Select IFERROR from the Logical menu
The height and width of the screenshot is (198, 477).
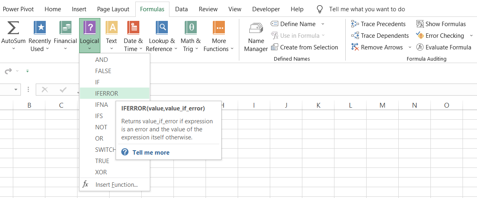click(x=107, y=93)
